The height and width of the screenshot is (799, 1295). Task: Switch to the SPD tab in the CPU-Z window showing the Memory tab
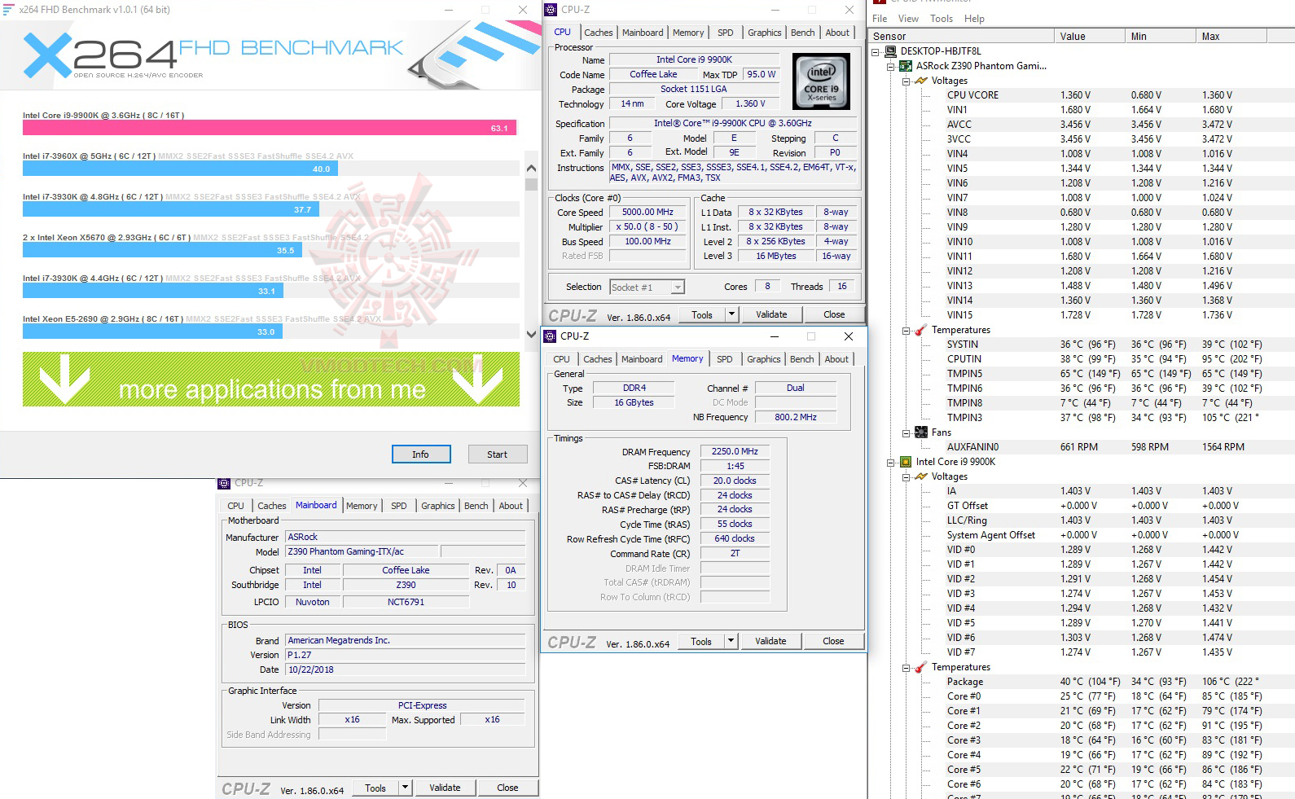click(x=725, y=359)
